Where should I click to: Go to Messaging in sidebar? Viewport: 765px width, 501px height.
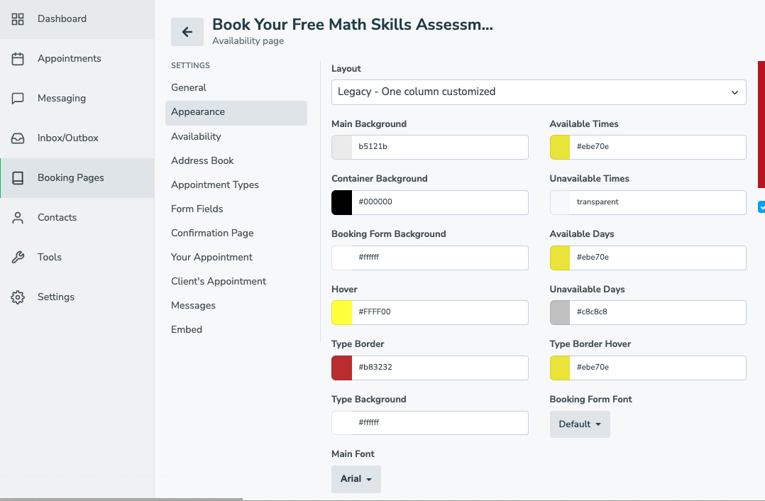pyautogui.click(x=77, y=99)
